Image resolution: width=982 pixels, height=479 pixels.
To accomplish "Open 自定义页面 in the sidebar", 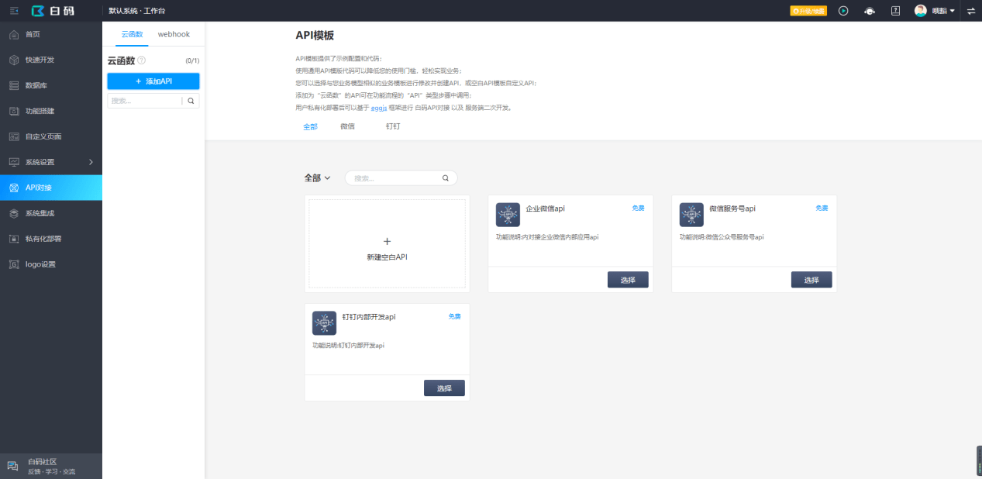I will point(51,136).
